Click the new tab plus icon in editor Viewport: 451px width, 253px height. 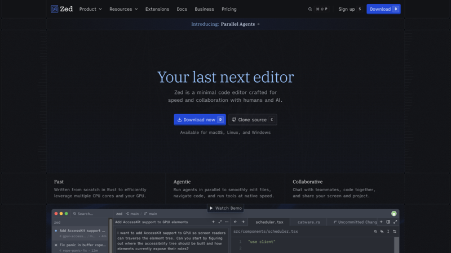point(381,222)
